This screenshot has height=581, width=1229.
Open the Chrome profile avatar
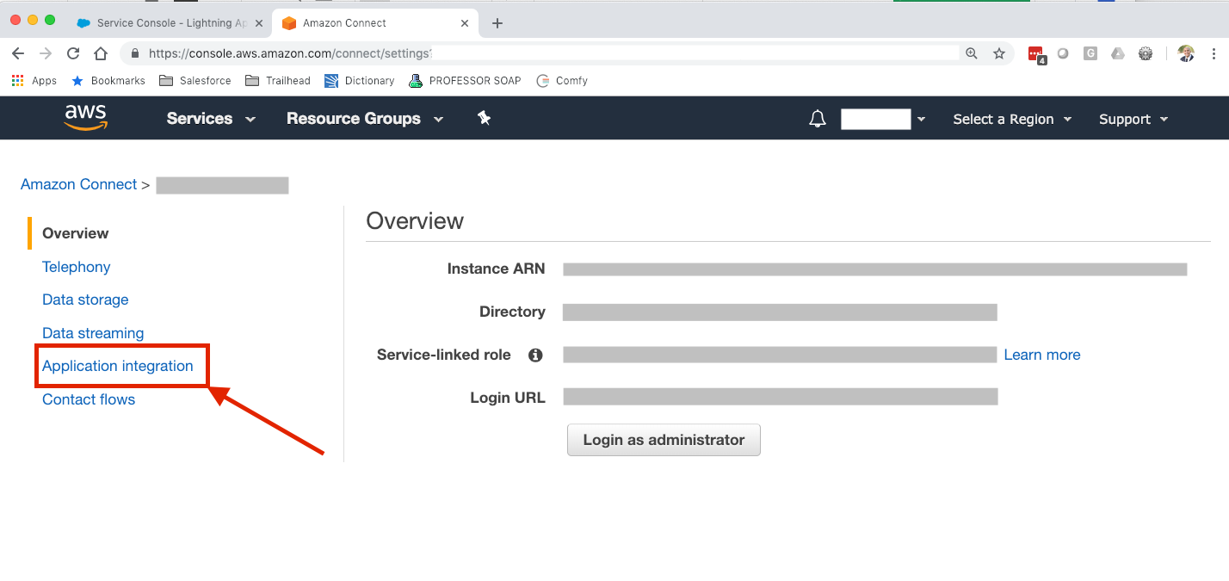(1186, 53)
